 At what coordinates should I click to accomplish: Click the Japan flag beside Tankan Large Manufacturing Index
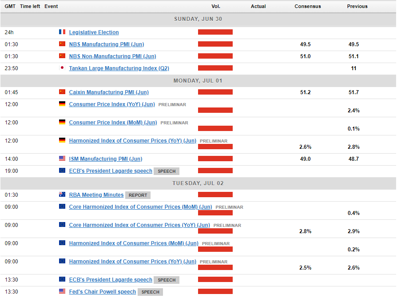click(x=62, y=68)
